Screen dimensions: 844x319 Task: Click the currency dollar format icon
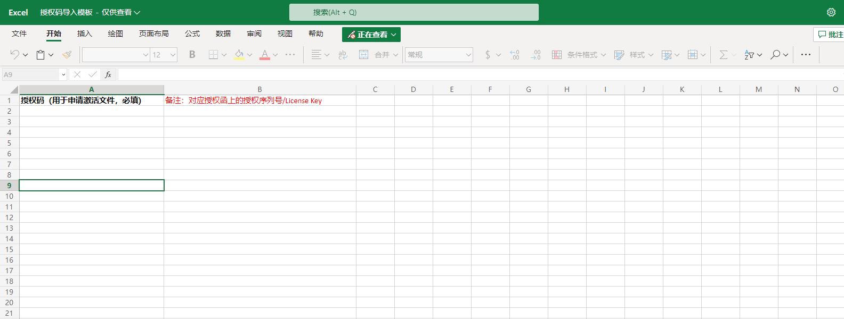tap(488, 54)
